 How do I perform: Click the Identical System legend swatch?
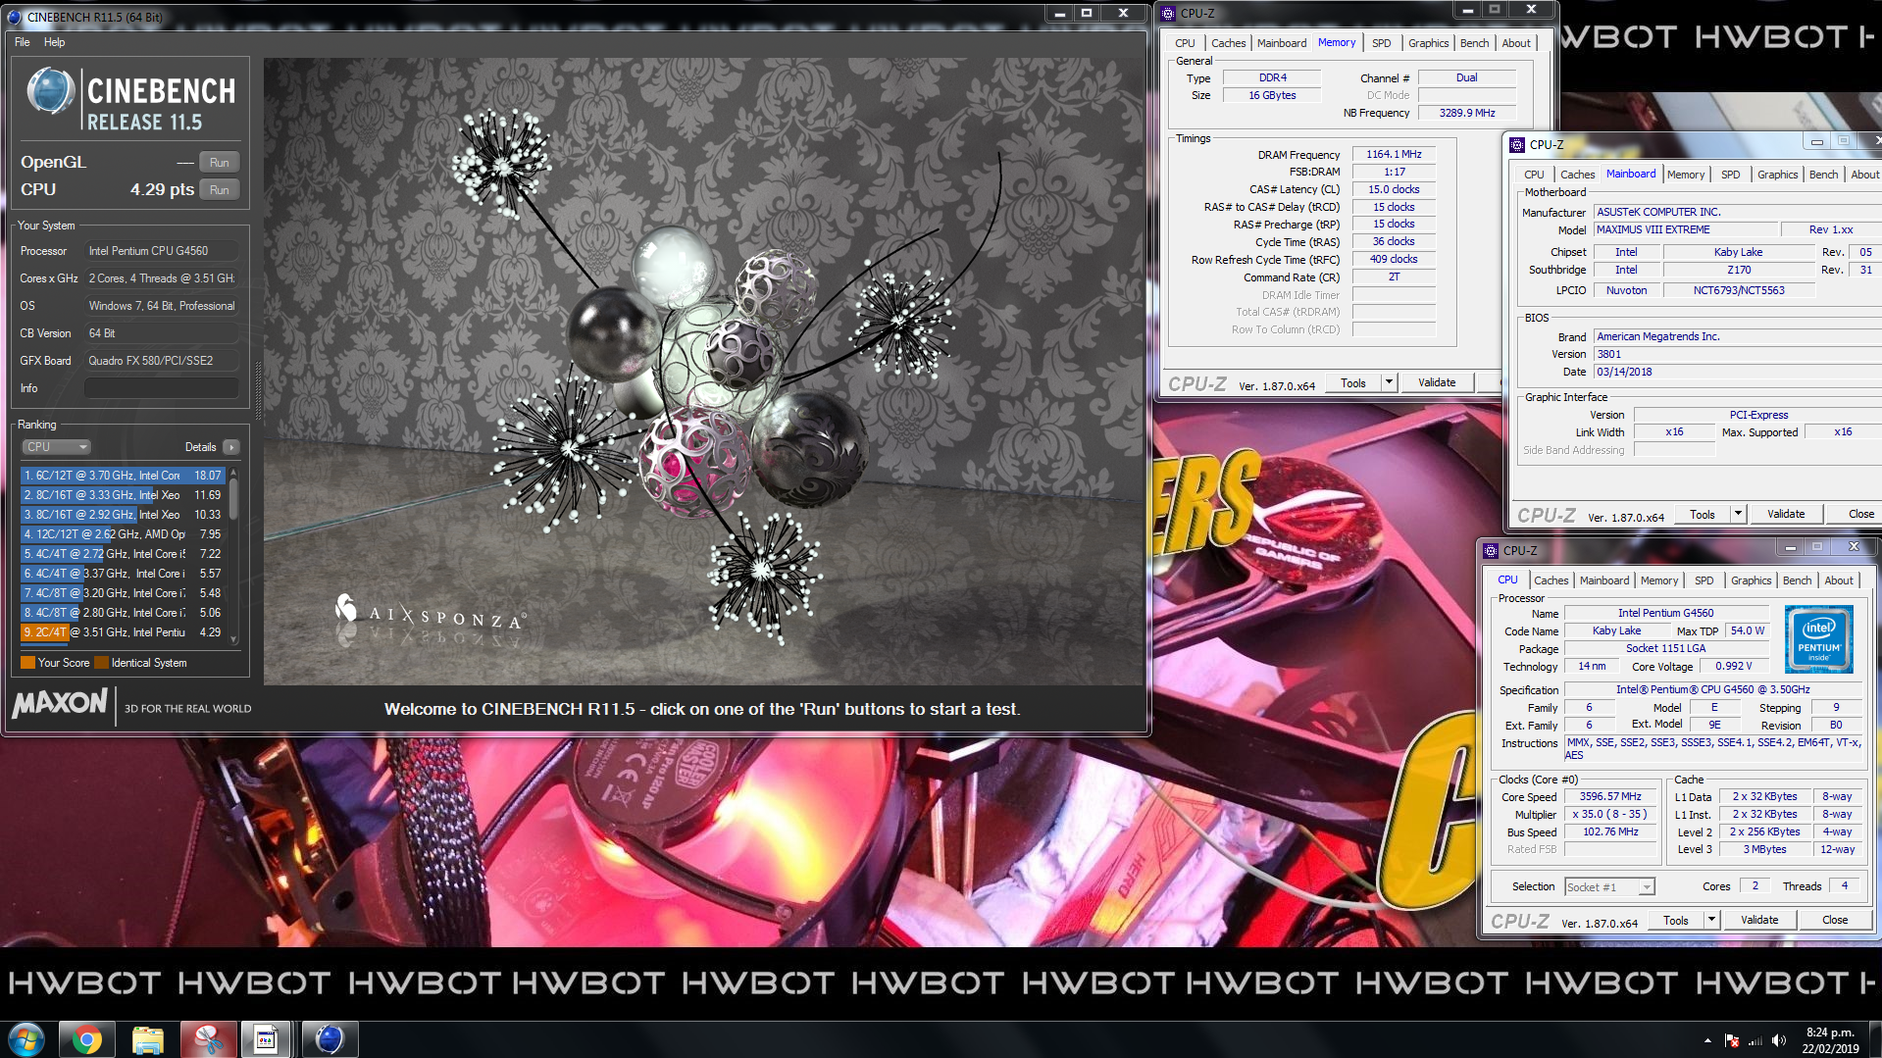pyautogui.click(x=101, y=663)
